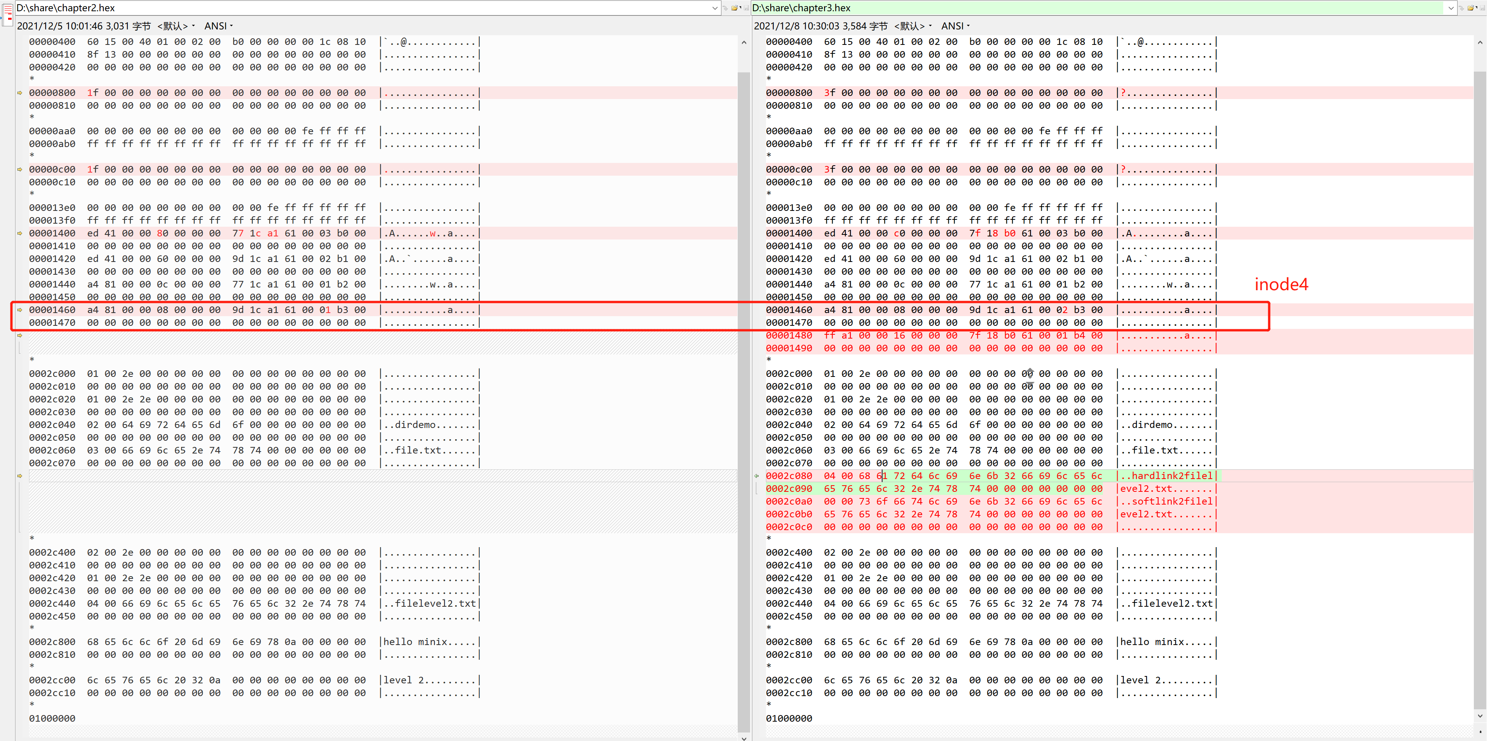Open right pane <默认> format menu

(x=913, y=26)
